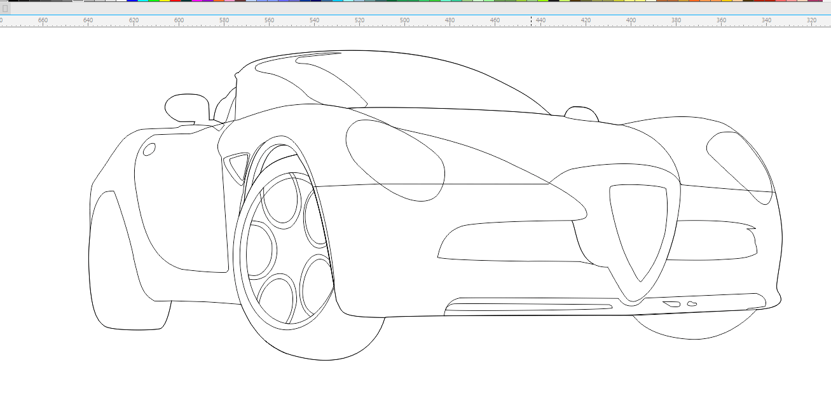Select the large oval headlight on the hood
831x393 pixels.
click(x=394, y=159)
